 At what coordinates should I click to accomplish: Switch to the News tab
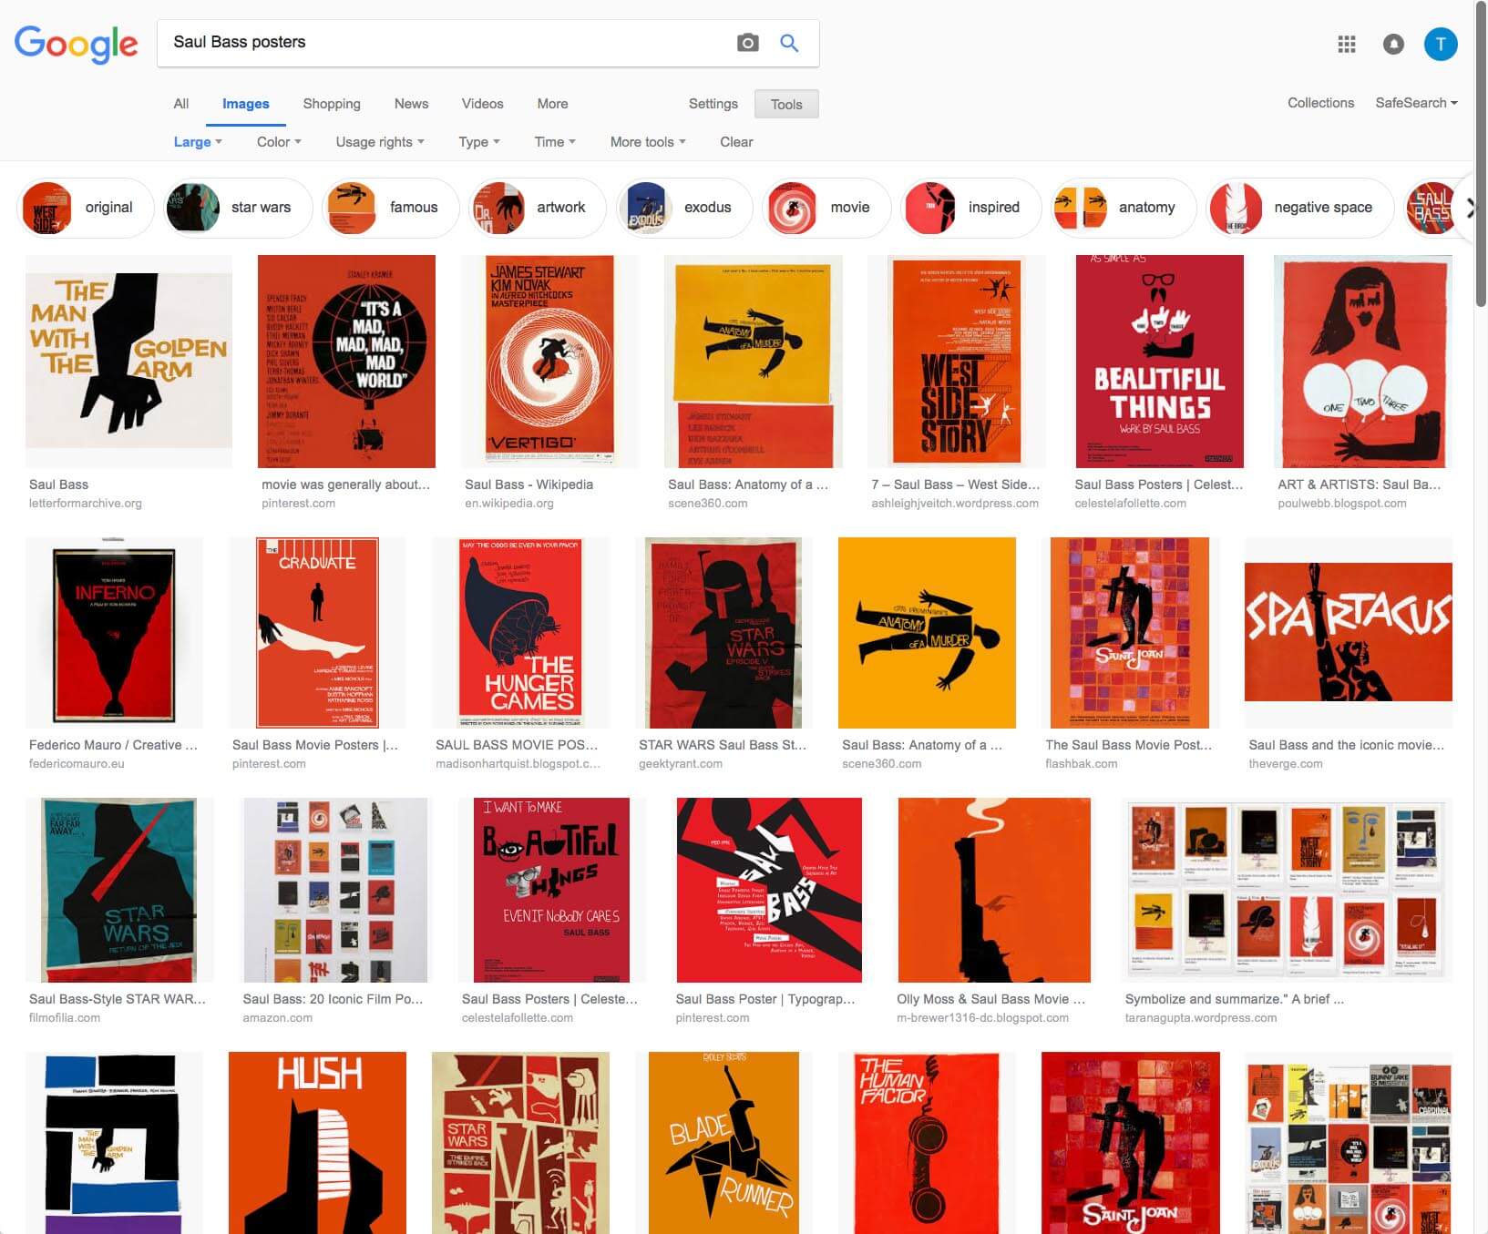(x=411, y=104)
